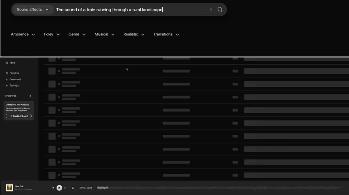Open the Genre filter menu
Screen dimensions: 349x195
(x=77, y=34)
